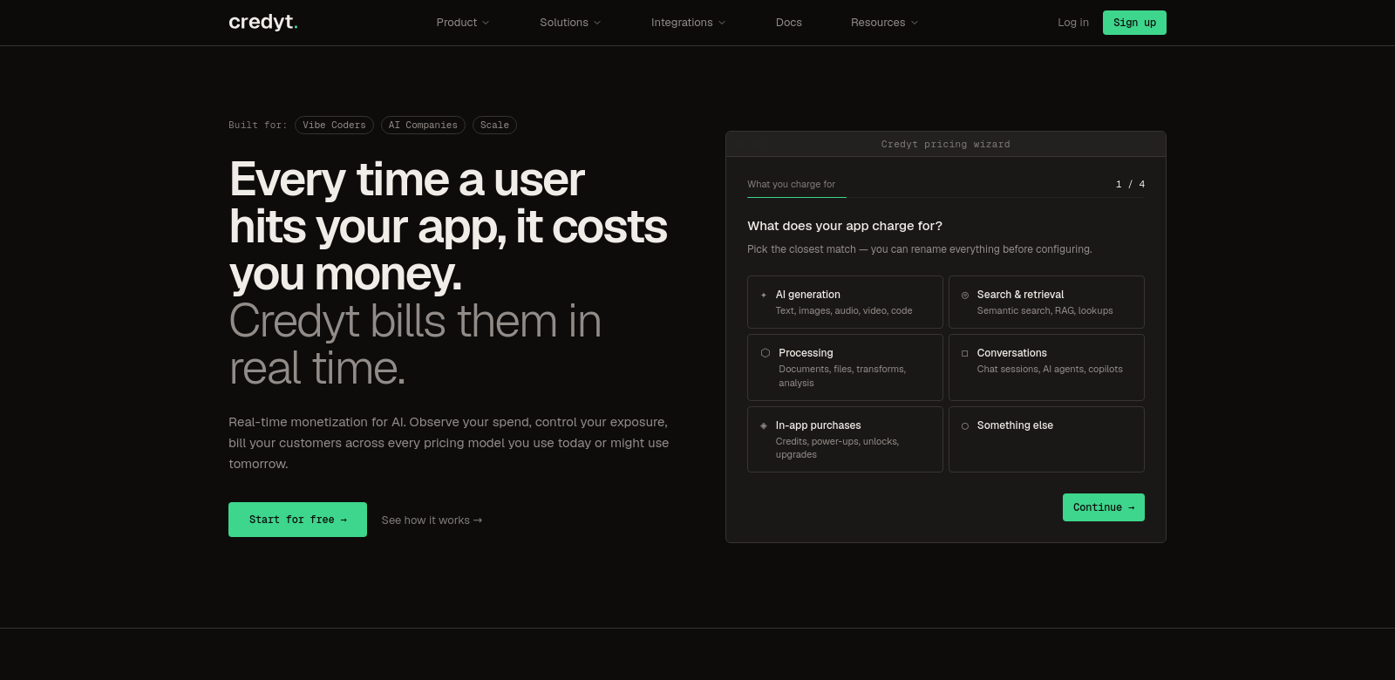Select the Vibe Coders tag
Viewport: 1395px width, 680px height.
pyautogui.click(x=334, y=126)
